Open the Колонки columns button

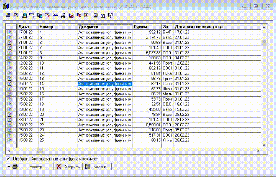click(x=98, y=167)
